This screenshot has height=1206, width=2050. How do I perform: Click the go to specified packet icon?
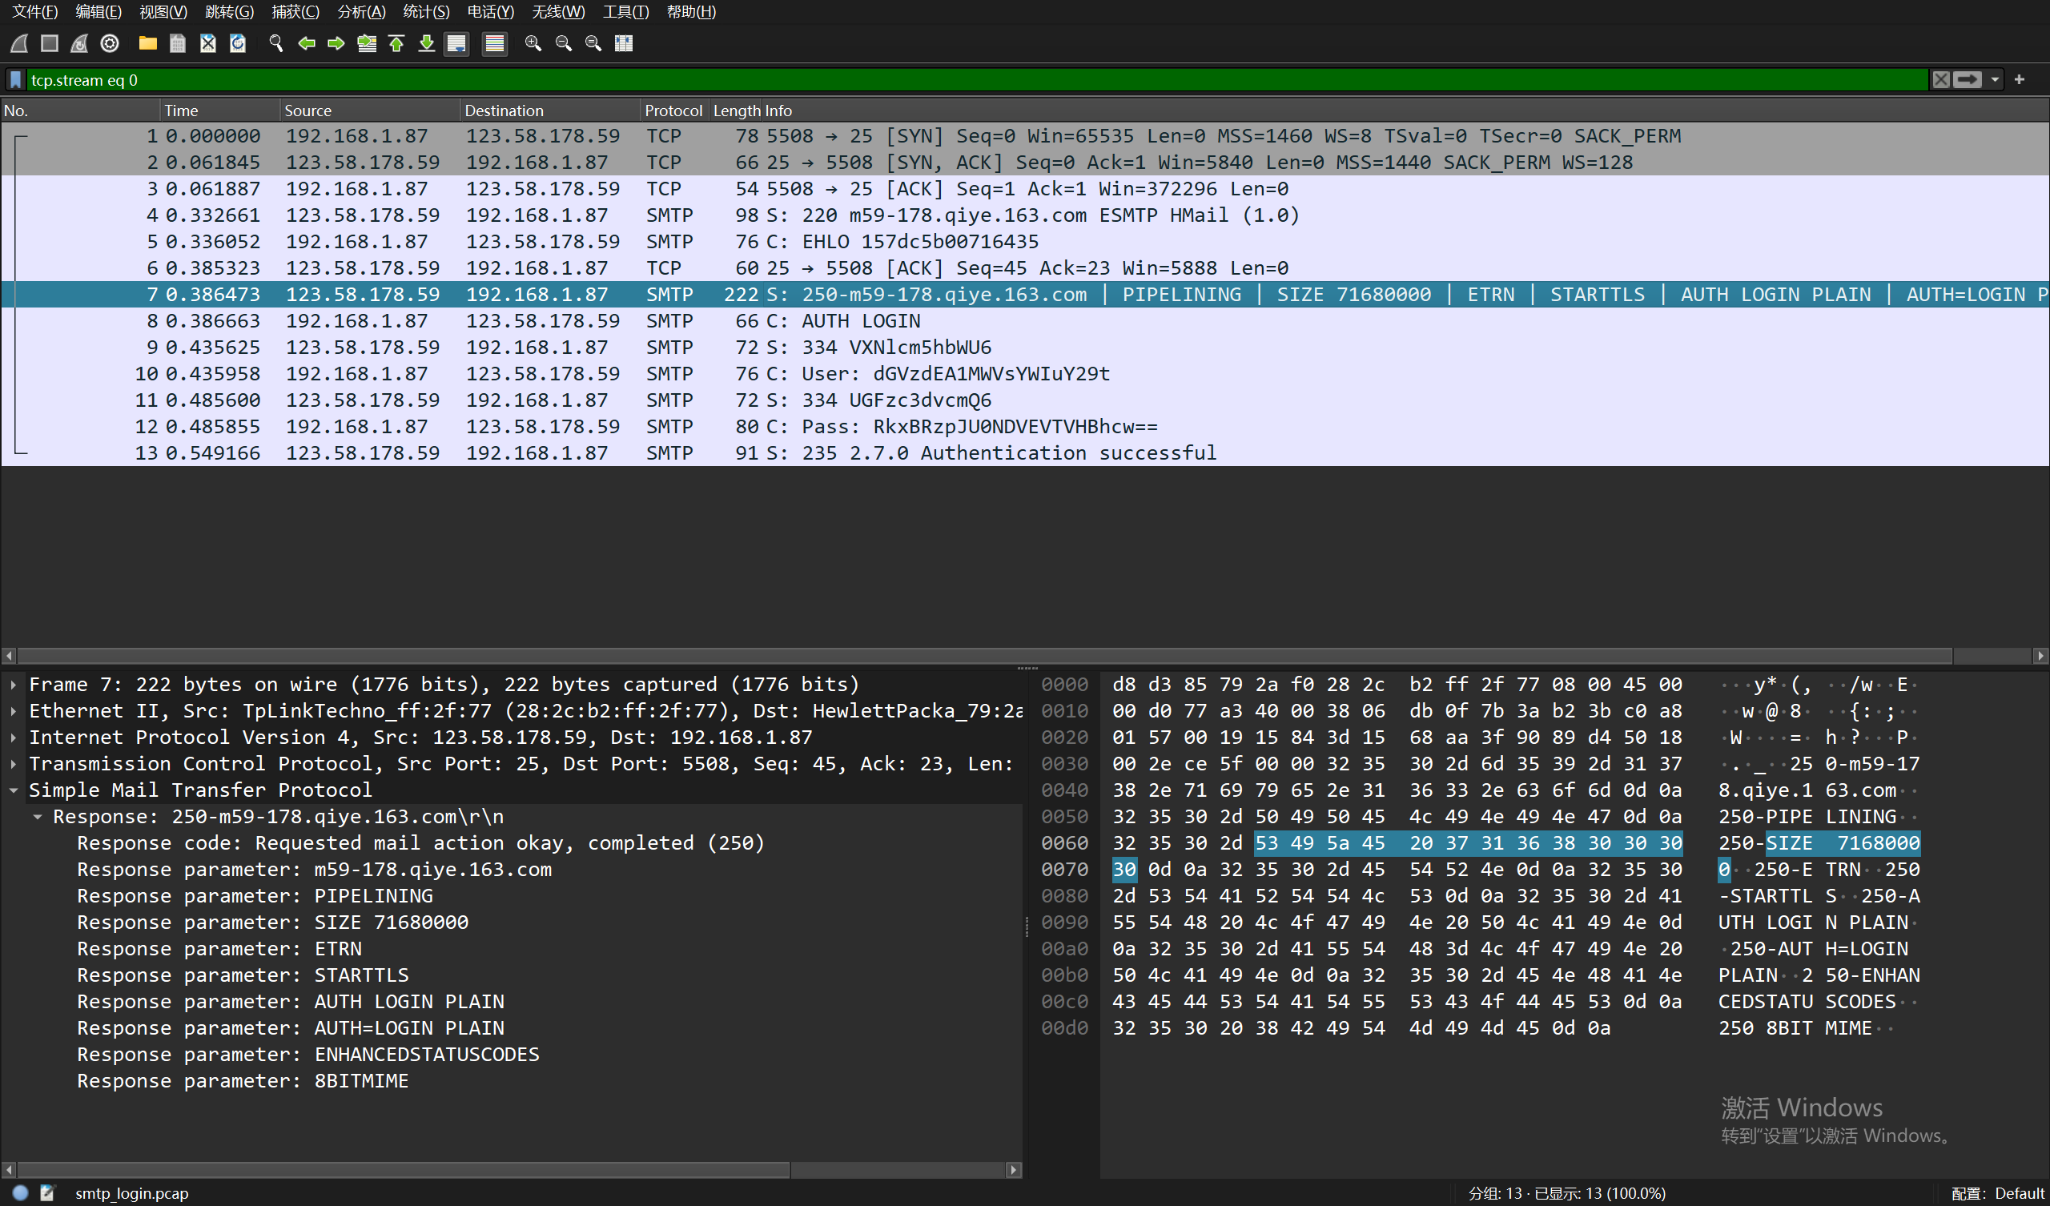(367, 43)
